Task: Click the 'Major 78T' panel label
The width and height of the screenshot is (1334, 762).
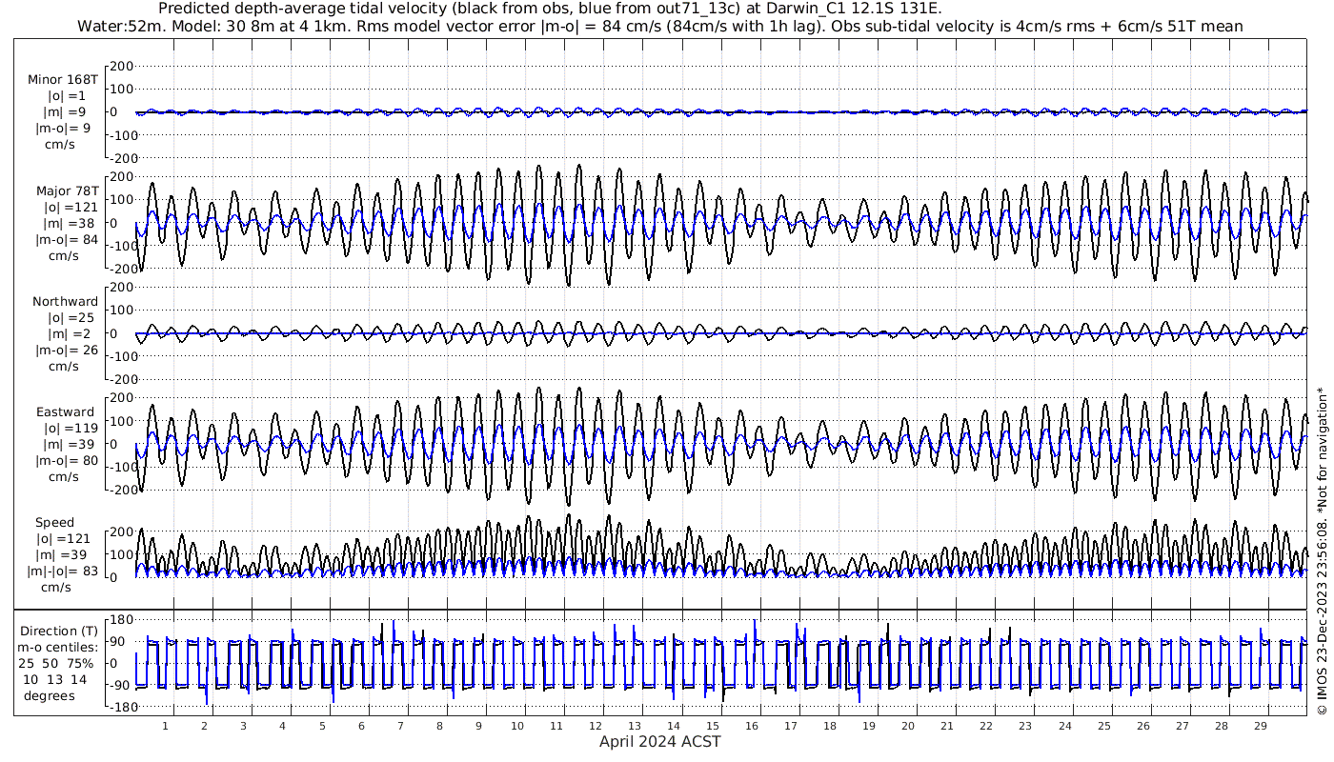Action: click(66, 190)
